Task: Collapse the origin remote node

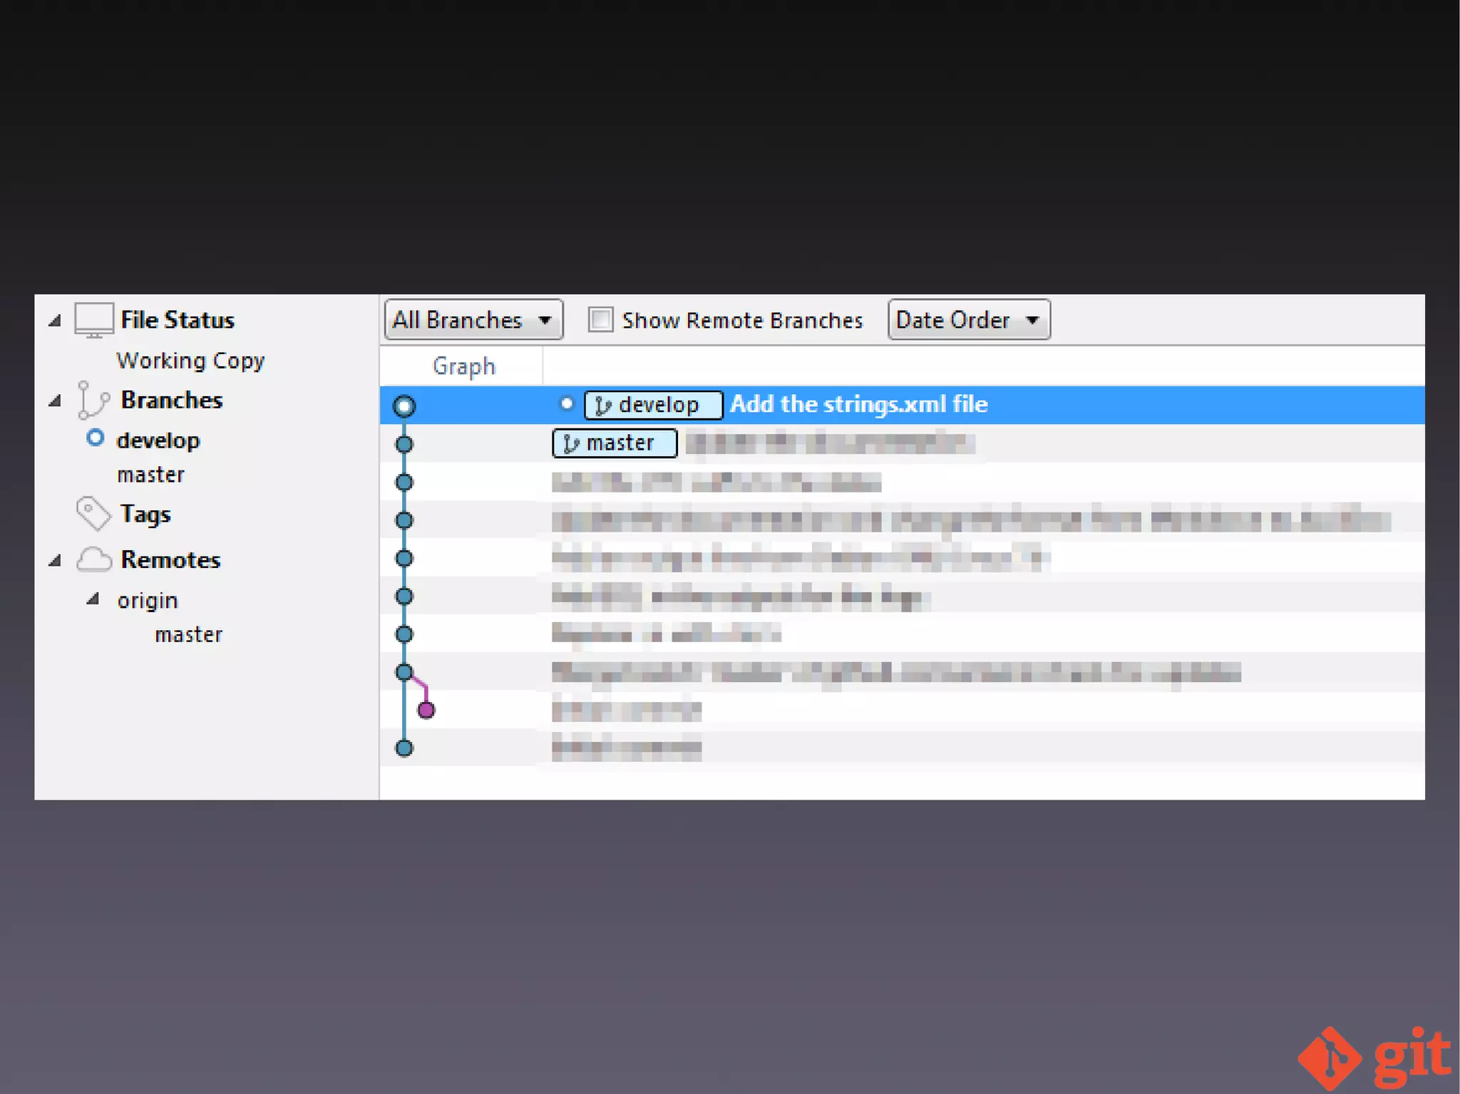Action: (93, 599)
